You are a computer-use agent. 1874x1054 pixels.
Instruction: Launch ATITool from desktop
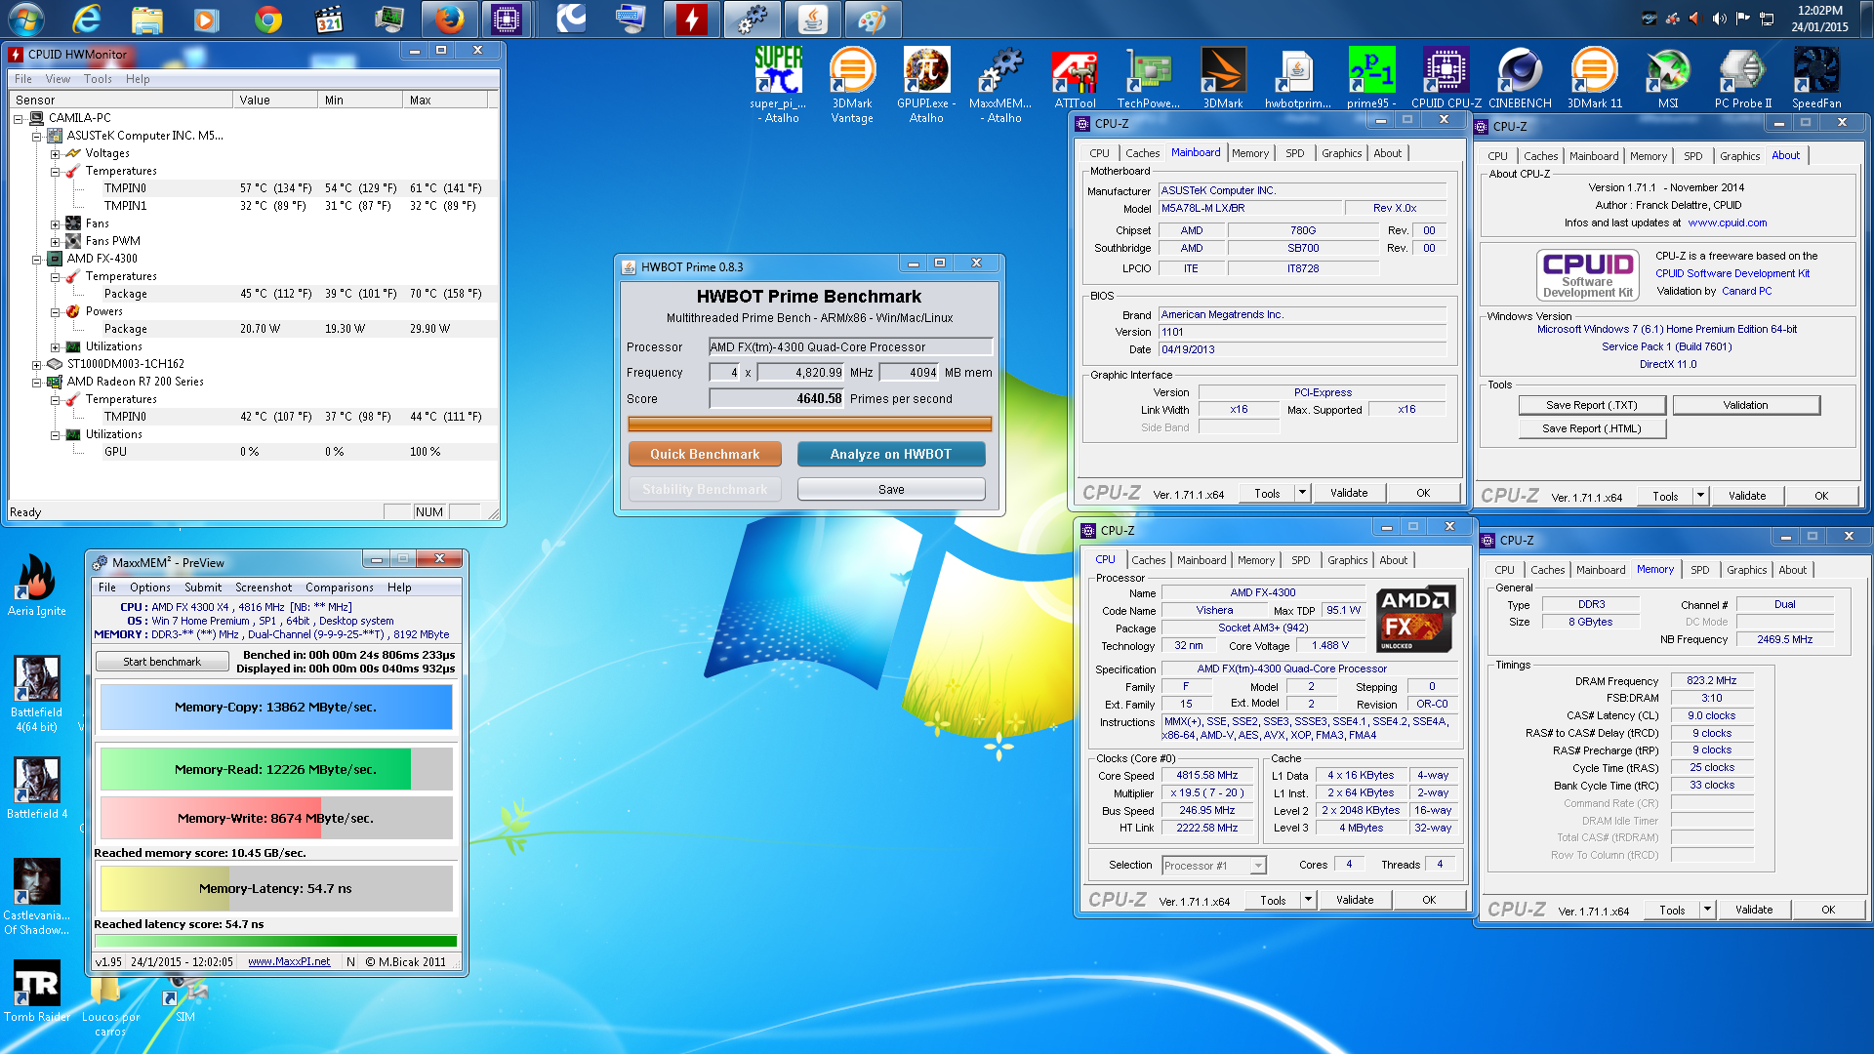pyautogui.click(x=1075, y=78)
